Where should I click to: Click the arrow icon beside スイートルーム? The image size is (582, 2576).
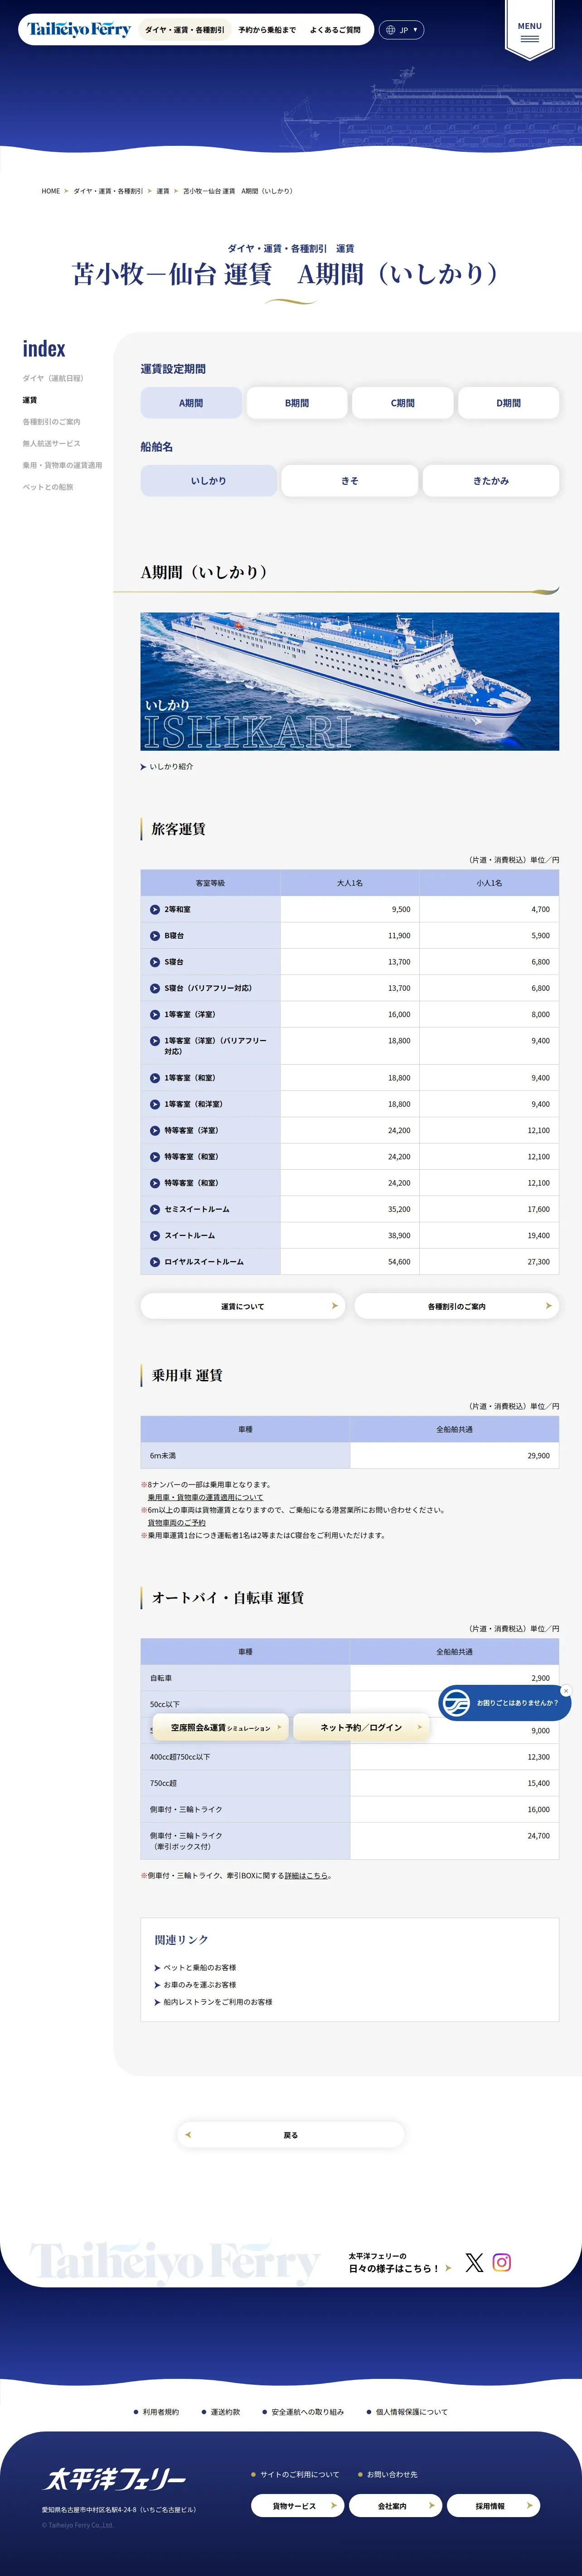point(155,1235)
